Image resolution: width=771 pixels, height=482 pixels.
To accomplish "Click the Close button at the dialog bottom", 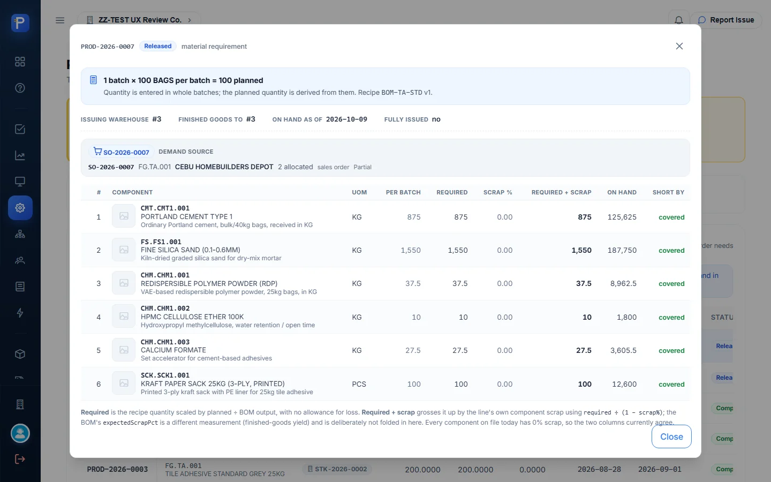I will click(671, 436).
